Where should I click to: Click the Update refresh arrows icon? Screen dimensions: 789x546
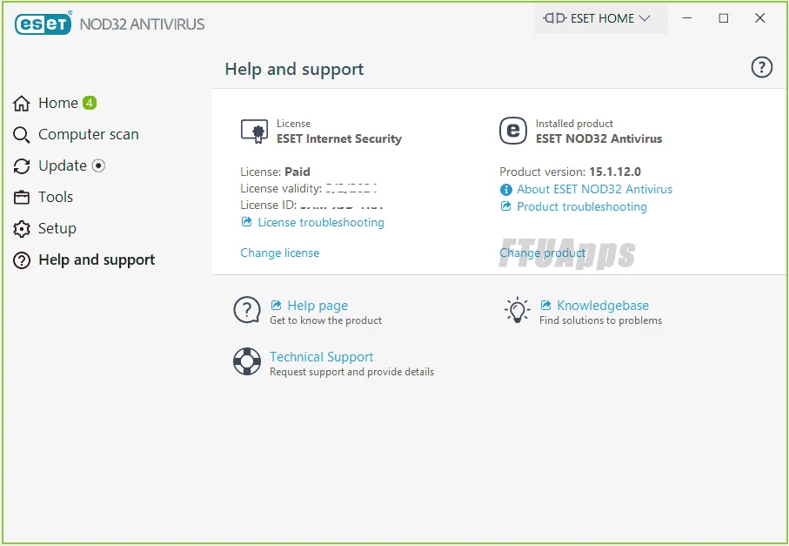(x=21, y=166)
